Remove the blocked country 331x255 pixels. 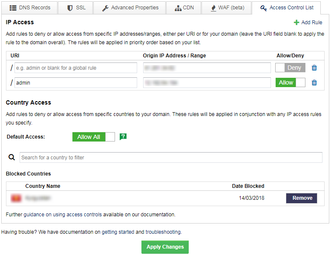pyautogui.click(x=302, y=198)
